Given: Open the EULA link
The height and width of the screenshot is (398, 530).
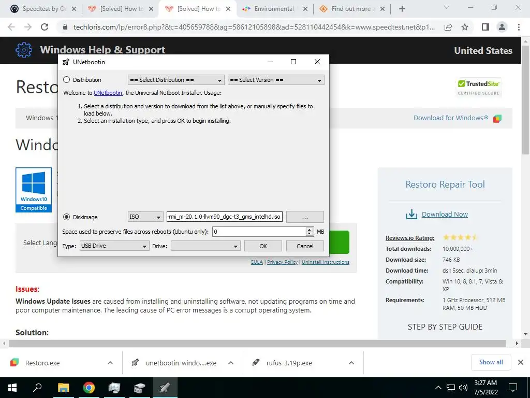Looking at the screenshot, I should coord(257,262).
